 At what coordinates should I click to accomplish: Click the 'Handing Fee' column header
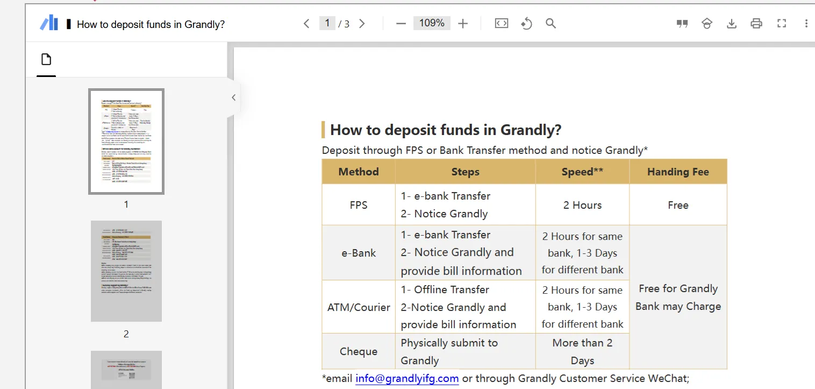pos(678,172)
